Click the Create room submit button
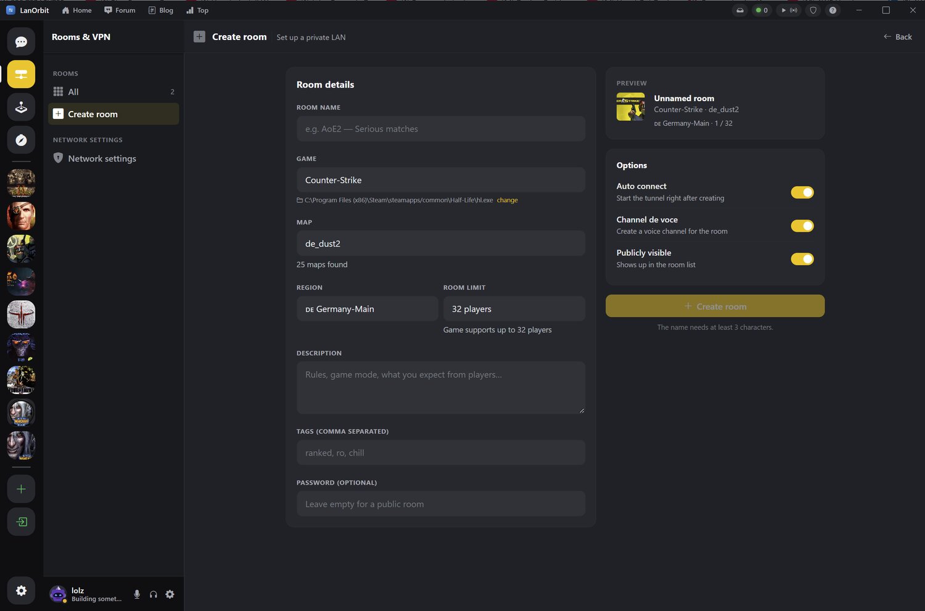Image resolution: width=925 pixels, height=611 pixels. pos(715,306)
